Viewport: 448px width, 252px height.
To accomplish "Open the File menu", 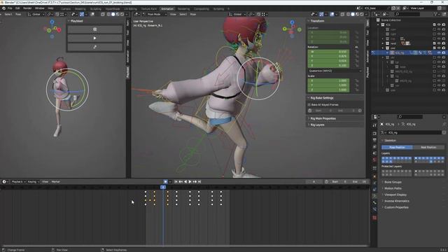I will 10,8.
